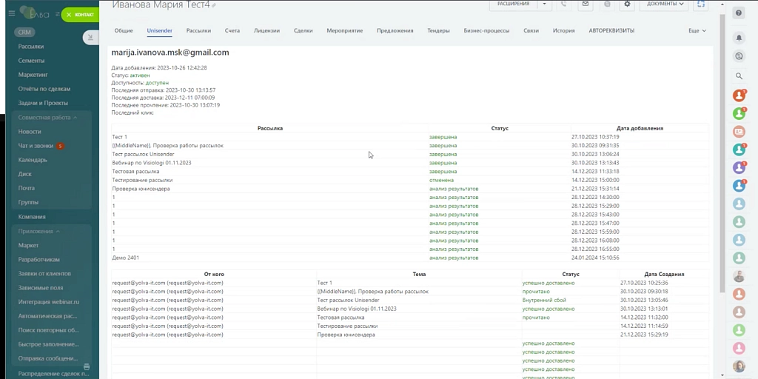Image resolution: width=758 pixels, height=379 pixels.
Task: Open the Счета tab
Action: (232, 30)
